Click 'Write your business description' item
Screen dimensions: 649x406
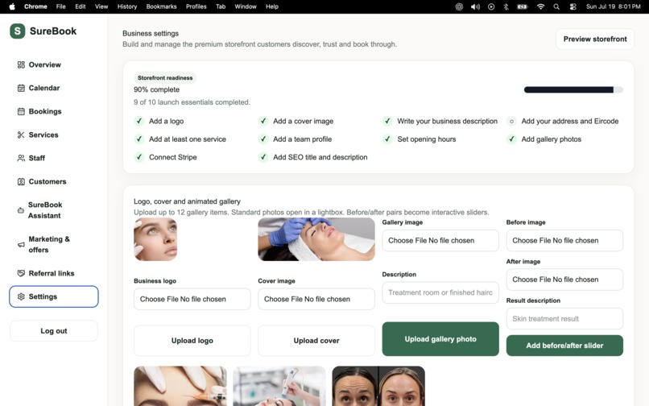coord(448,122)
